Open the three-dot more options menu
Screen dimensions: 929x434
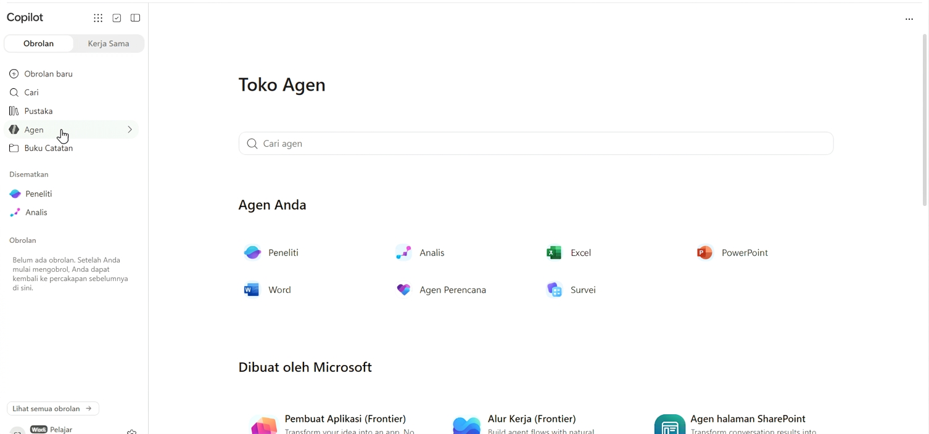tap(909, 19)
